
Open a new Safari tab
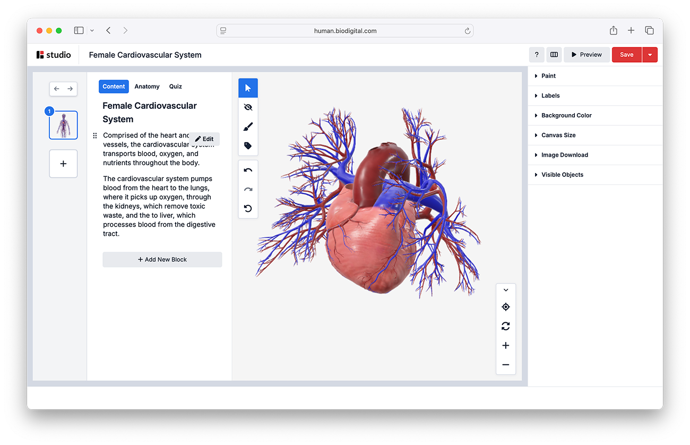631,31
